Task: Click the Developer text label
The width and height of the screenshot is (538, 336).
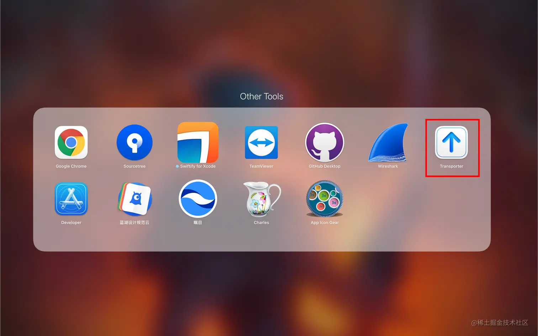Action: click(x=71, y=222)
